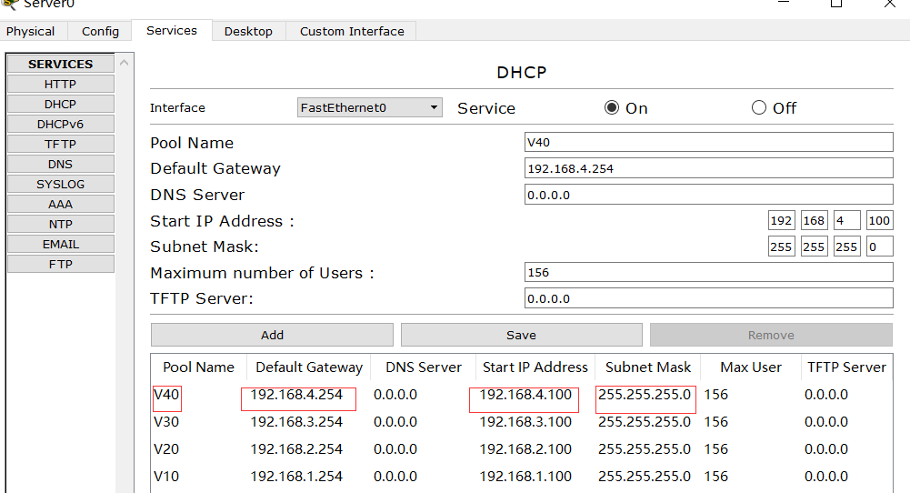Viewport: 910px width, 493px height.
Task: Select the V10 pool row
Action: [521, 477]
